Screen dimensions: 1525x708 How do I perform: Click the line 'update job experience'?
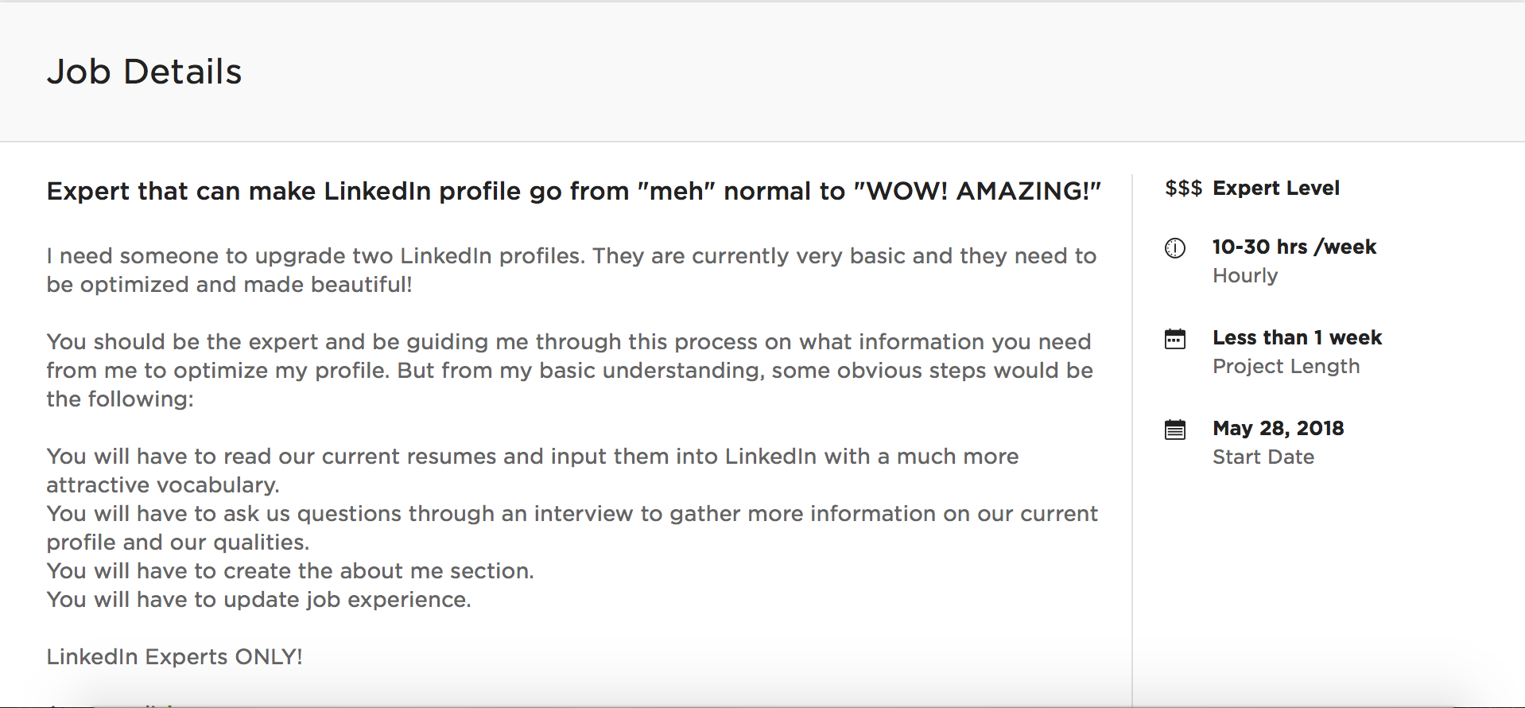[258, 599]
